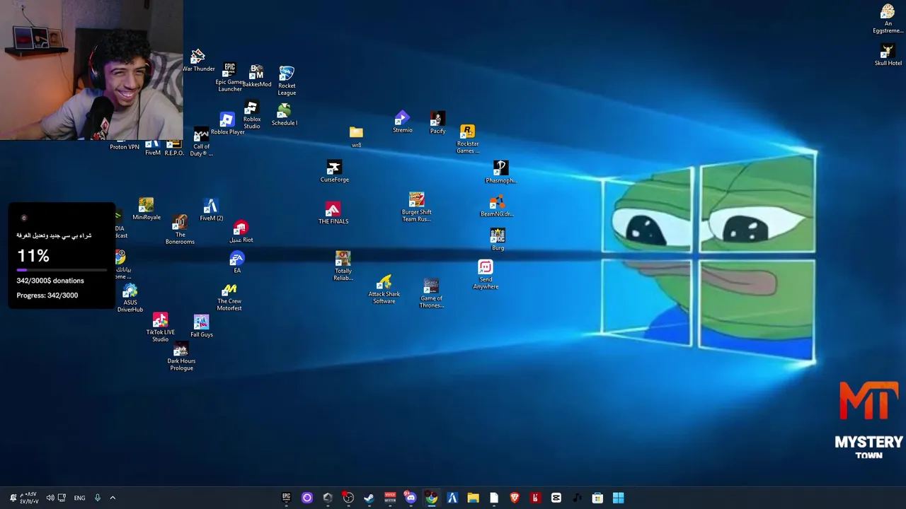Viewport: 906px width, 509px height.
Task: Open the BakkesMod desktop icon
Action: 257,76
